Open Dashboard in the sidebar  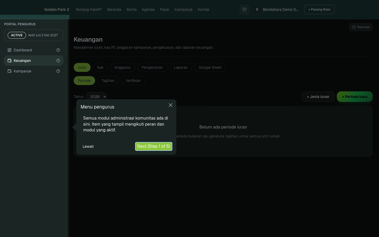[x=33, y=50]
